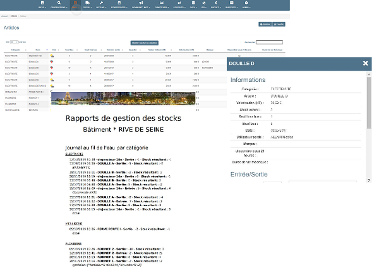The width and height of the screenshot is (379, 278).
Task: Open the STOCK truck menu icon
Action: coord(88,3)
